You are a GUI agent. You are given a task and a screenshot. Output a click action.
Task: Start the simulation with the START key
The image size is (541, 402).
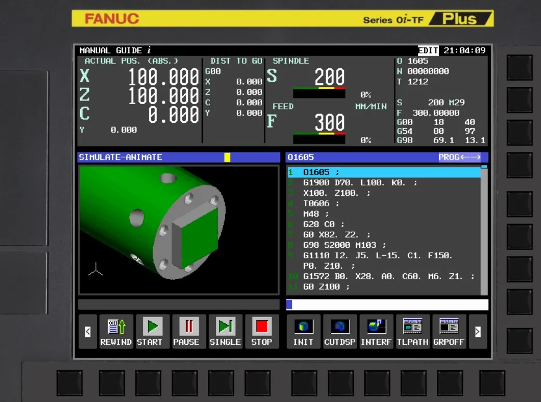pyautogui.click(x=152, y=331)
